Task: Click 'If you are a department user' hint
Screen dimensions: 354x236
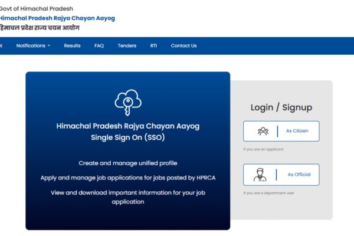Action: tap(268, 193)
